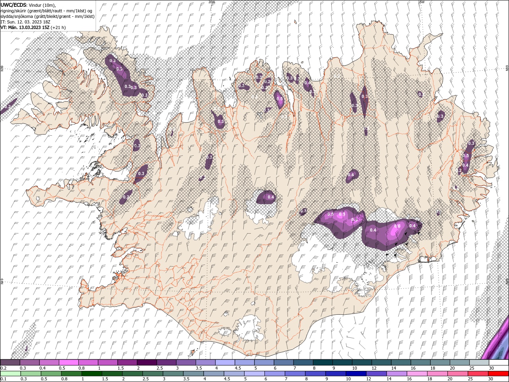This screenshot has height=382, width=509.
Task: Click the 0.6 snowfall value on the map
Action: pos(397,226)
